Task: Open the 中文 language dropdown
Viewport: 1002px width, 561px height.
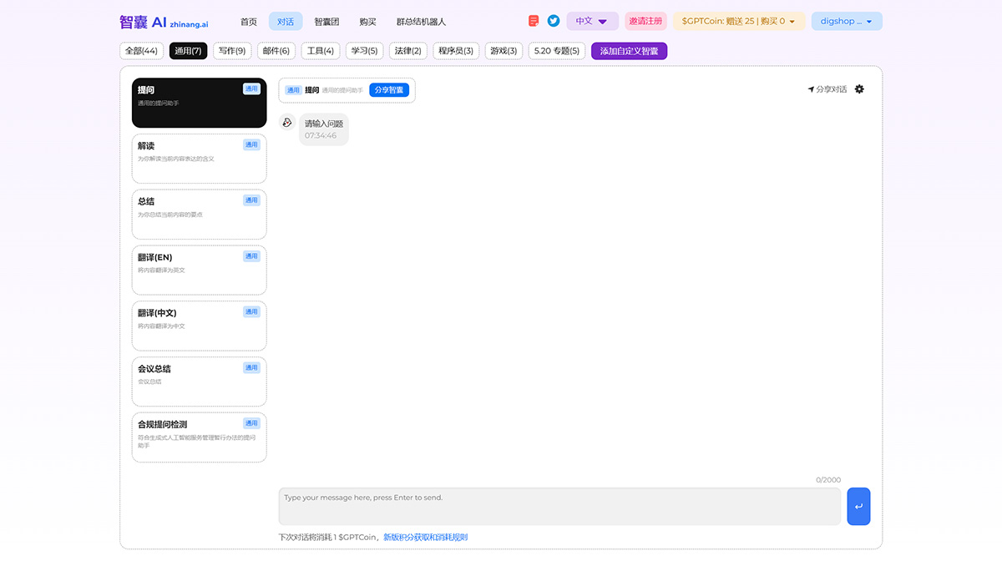Action: 592,20
